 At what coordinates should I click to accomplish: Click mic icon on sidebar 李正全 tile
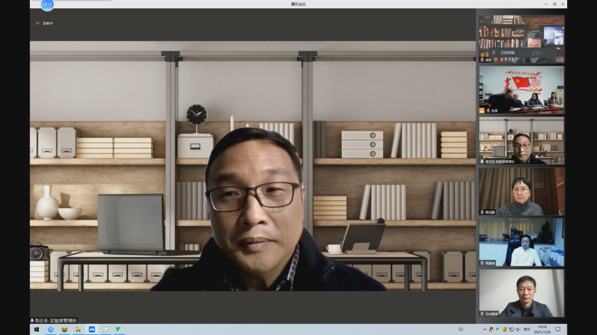coord(482,162)
